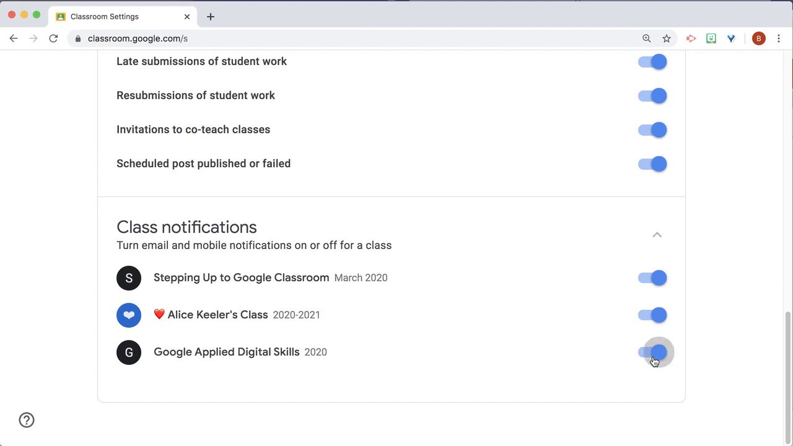
Task: Click the red arrow extension icon
Action: pos(691,38)
